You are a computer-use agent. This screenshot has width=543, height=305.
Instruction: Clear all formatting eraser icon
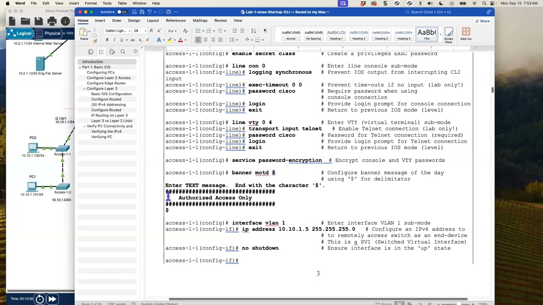185,31
